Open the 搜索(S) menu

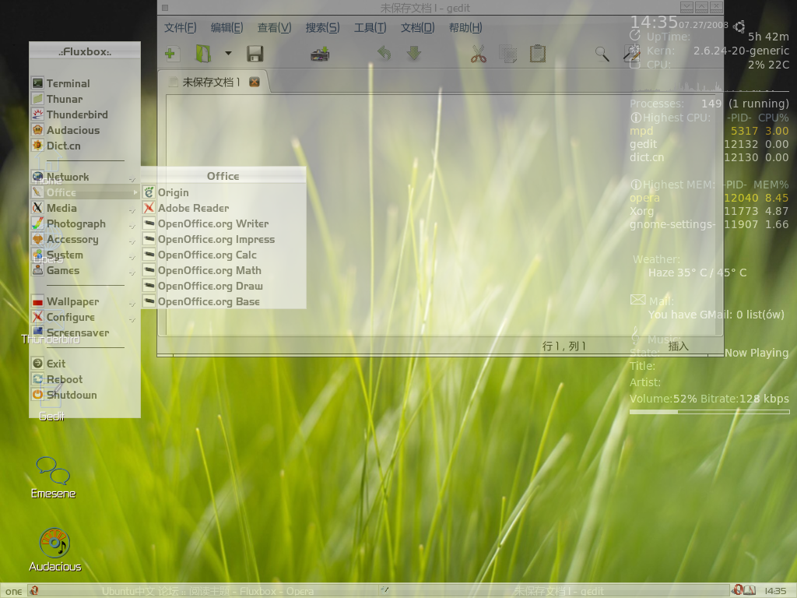(322, 27)
